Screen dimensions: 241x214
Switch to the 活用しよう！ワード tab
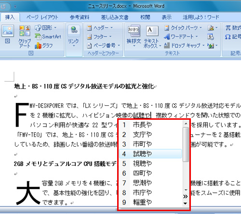[201, 17]
